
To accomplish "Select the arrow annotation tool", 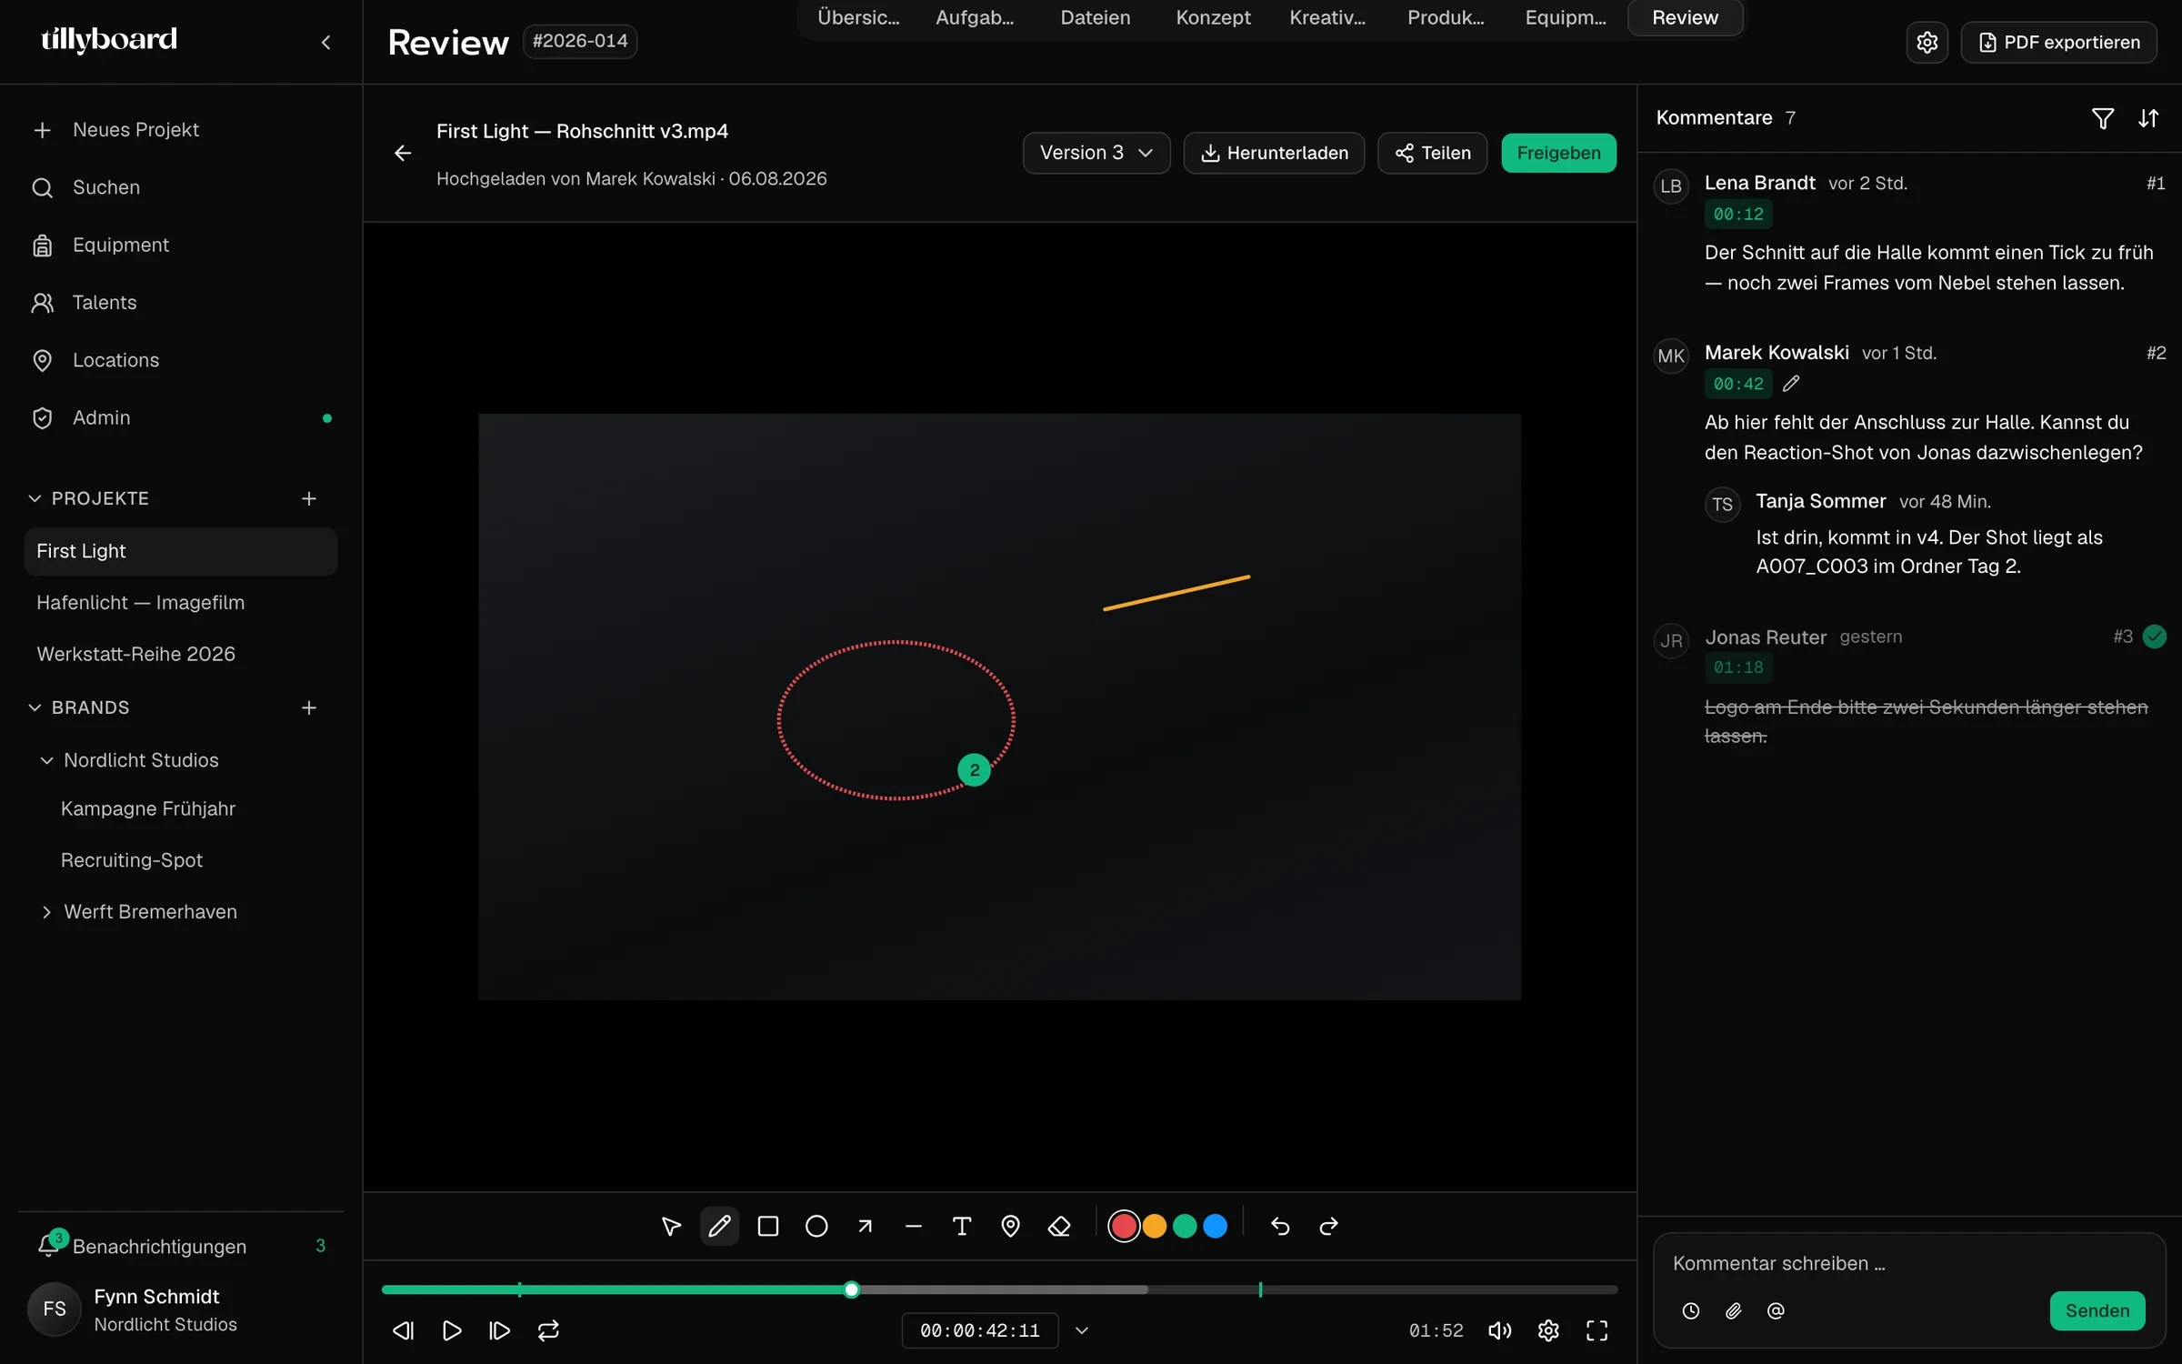I will (x=865, y=1227).
